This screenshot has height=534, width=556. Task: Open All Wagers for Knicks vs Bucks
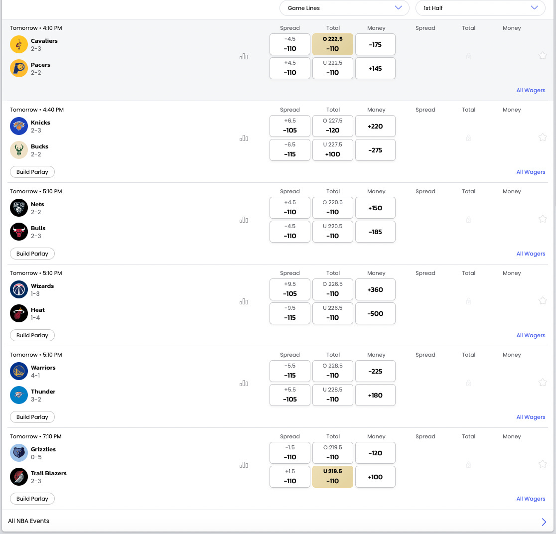click(531, 172)
